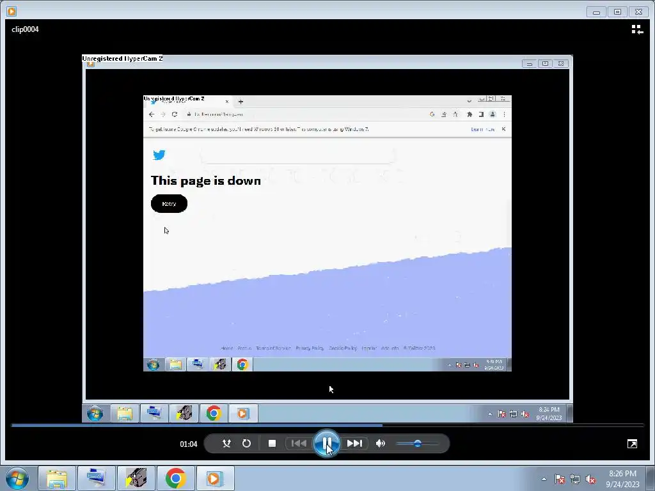Click the clip0004 title text

click(x=25, y=29)
